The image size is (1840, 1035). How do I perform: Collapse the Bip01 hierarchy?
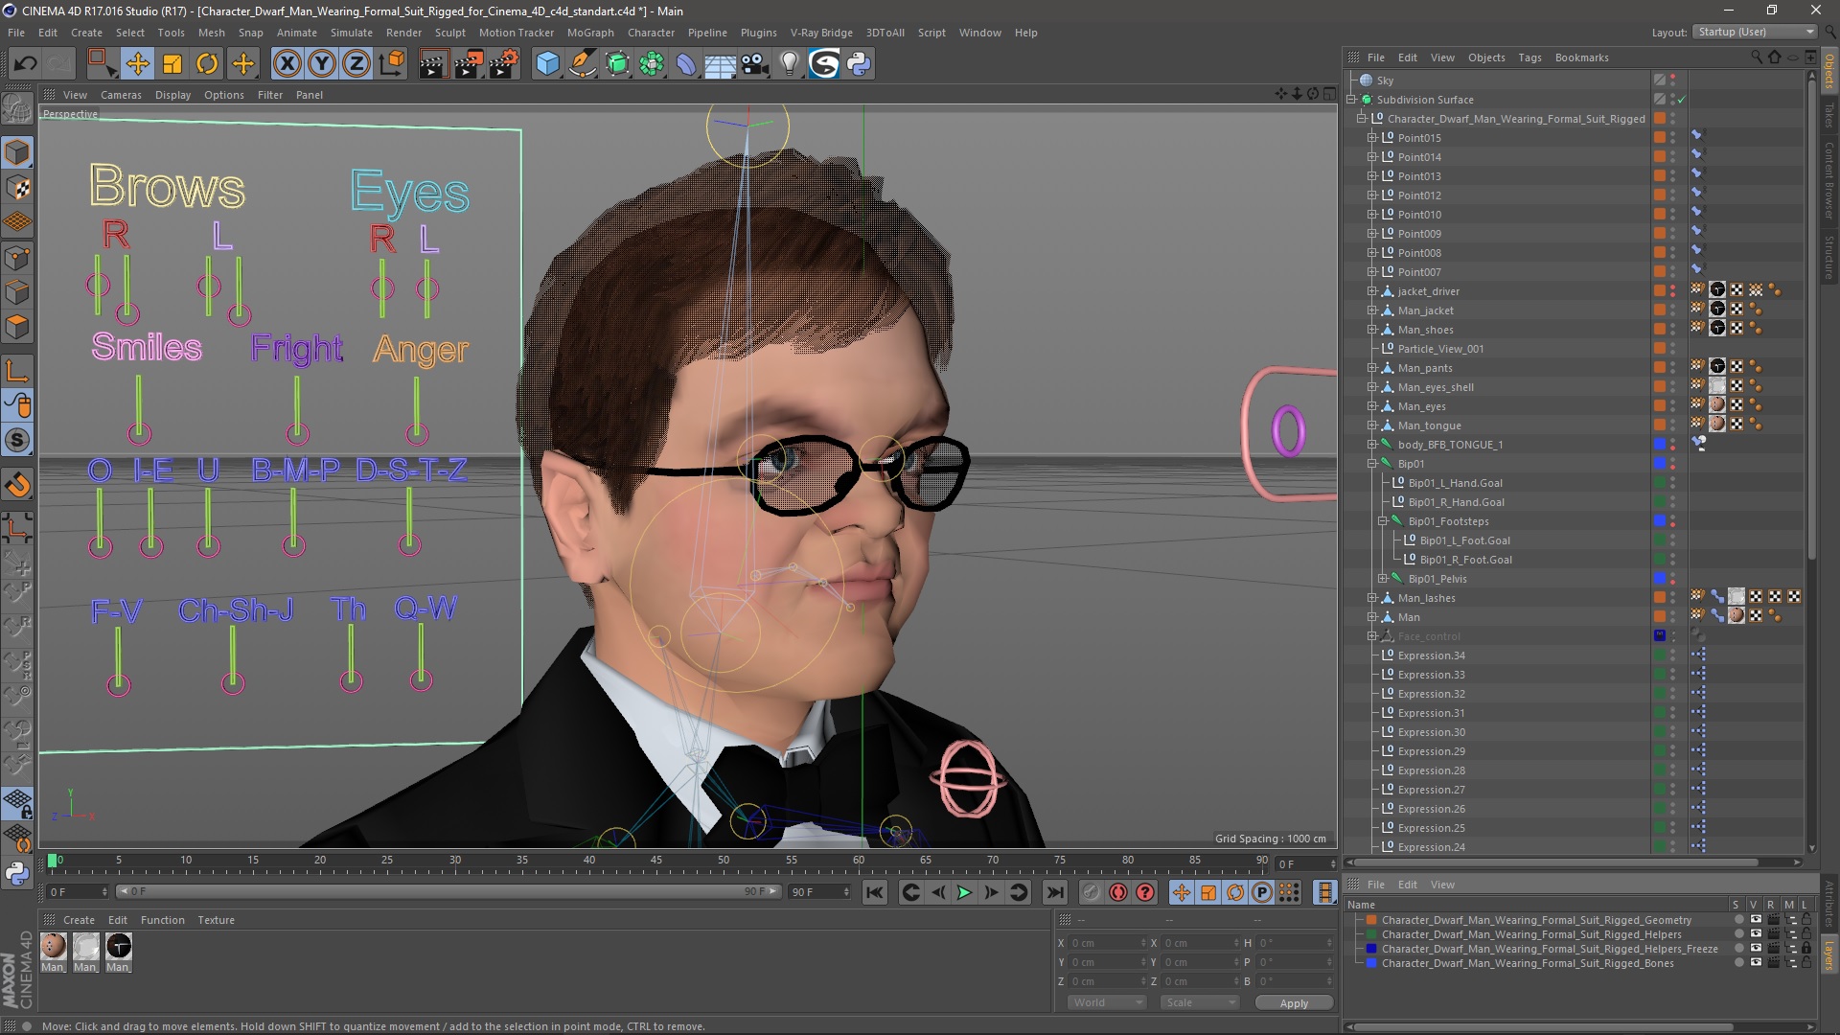pyautogui.click(x=1371, y=464)
